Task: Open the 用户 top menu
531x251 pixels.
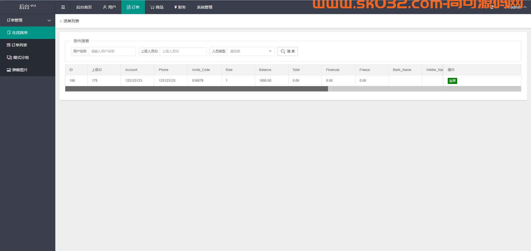Action: [109, 7]
